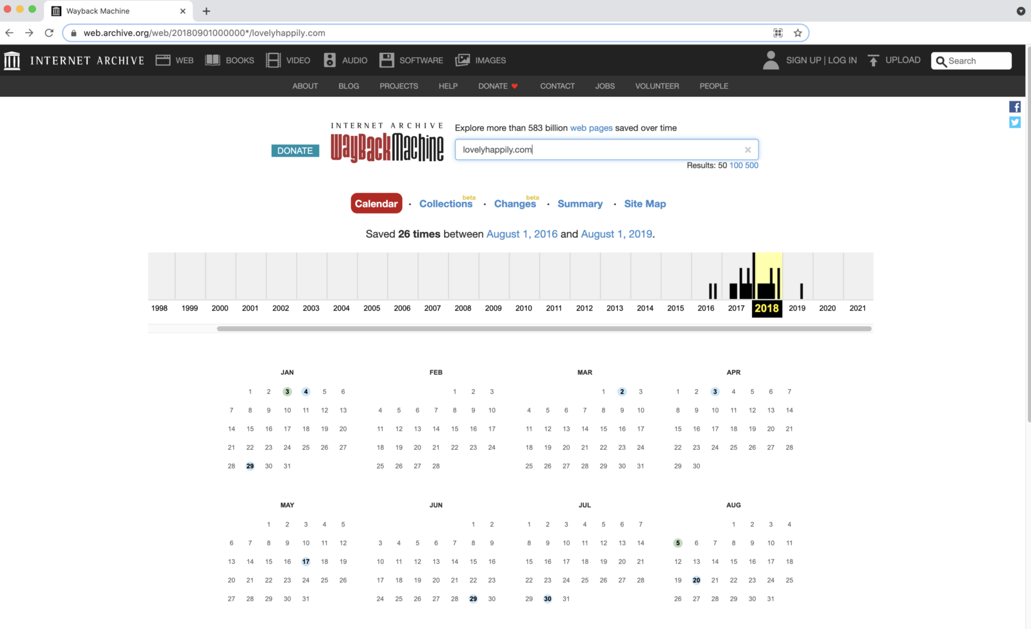Open the January 29 snapshot
The width and height of the screenshot is (1031, 629).
pos(250,466)
